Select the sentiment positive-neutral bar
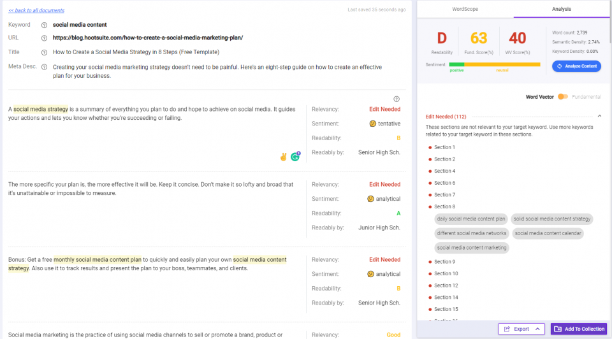Screen dimensions: 612x339 (x=495, y=64)
